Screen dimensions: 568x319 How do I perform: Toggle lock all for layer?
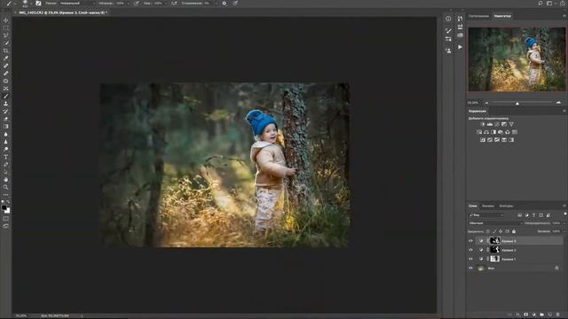pos(514,231)
